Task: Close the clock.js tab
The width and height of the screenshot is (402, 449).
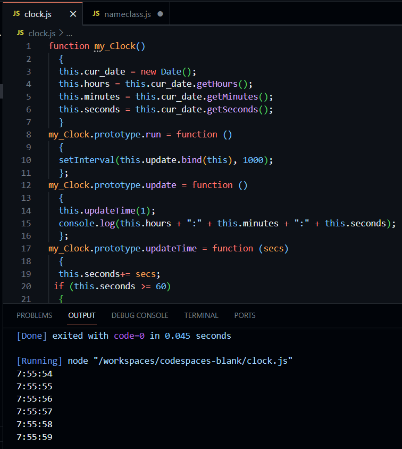Action: [x=73, y=14]
